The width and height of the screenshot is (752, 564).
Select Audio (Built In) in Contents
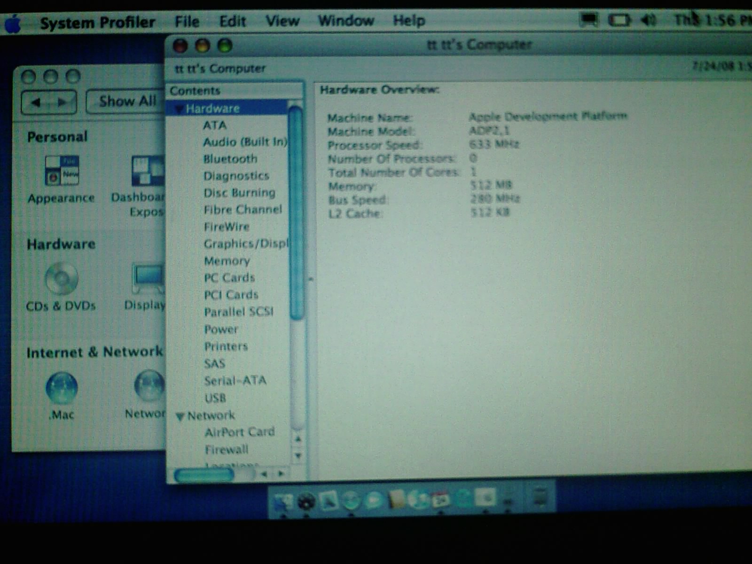[245, 142]
